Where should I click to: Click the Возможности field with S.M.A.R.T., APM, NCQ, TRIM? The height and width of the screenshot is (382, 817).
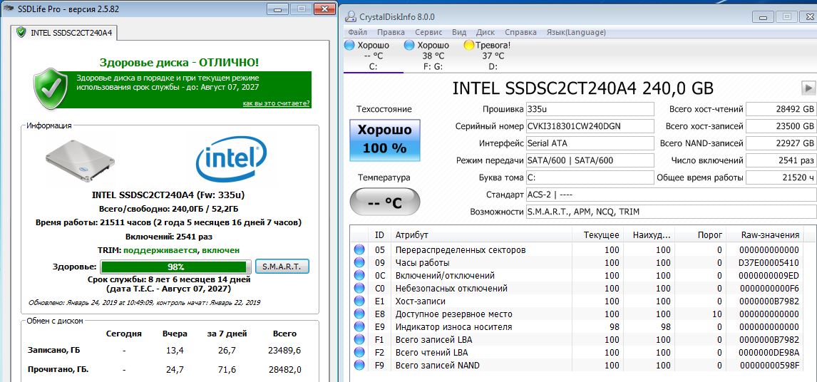[671, 212]
